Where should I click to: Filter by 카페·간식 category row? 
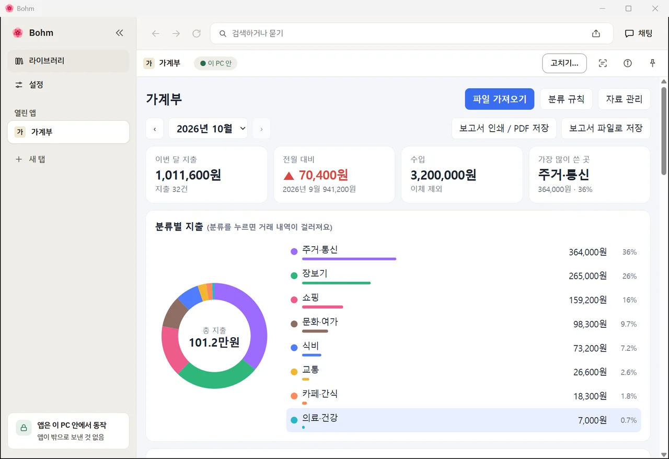pyautogui.click(x=464, y=396)
